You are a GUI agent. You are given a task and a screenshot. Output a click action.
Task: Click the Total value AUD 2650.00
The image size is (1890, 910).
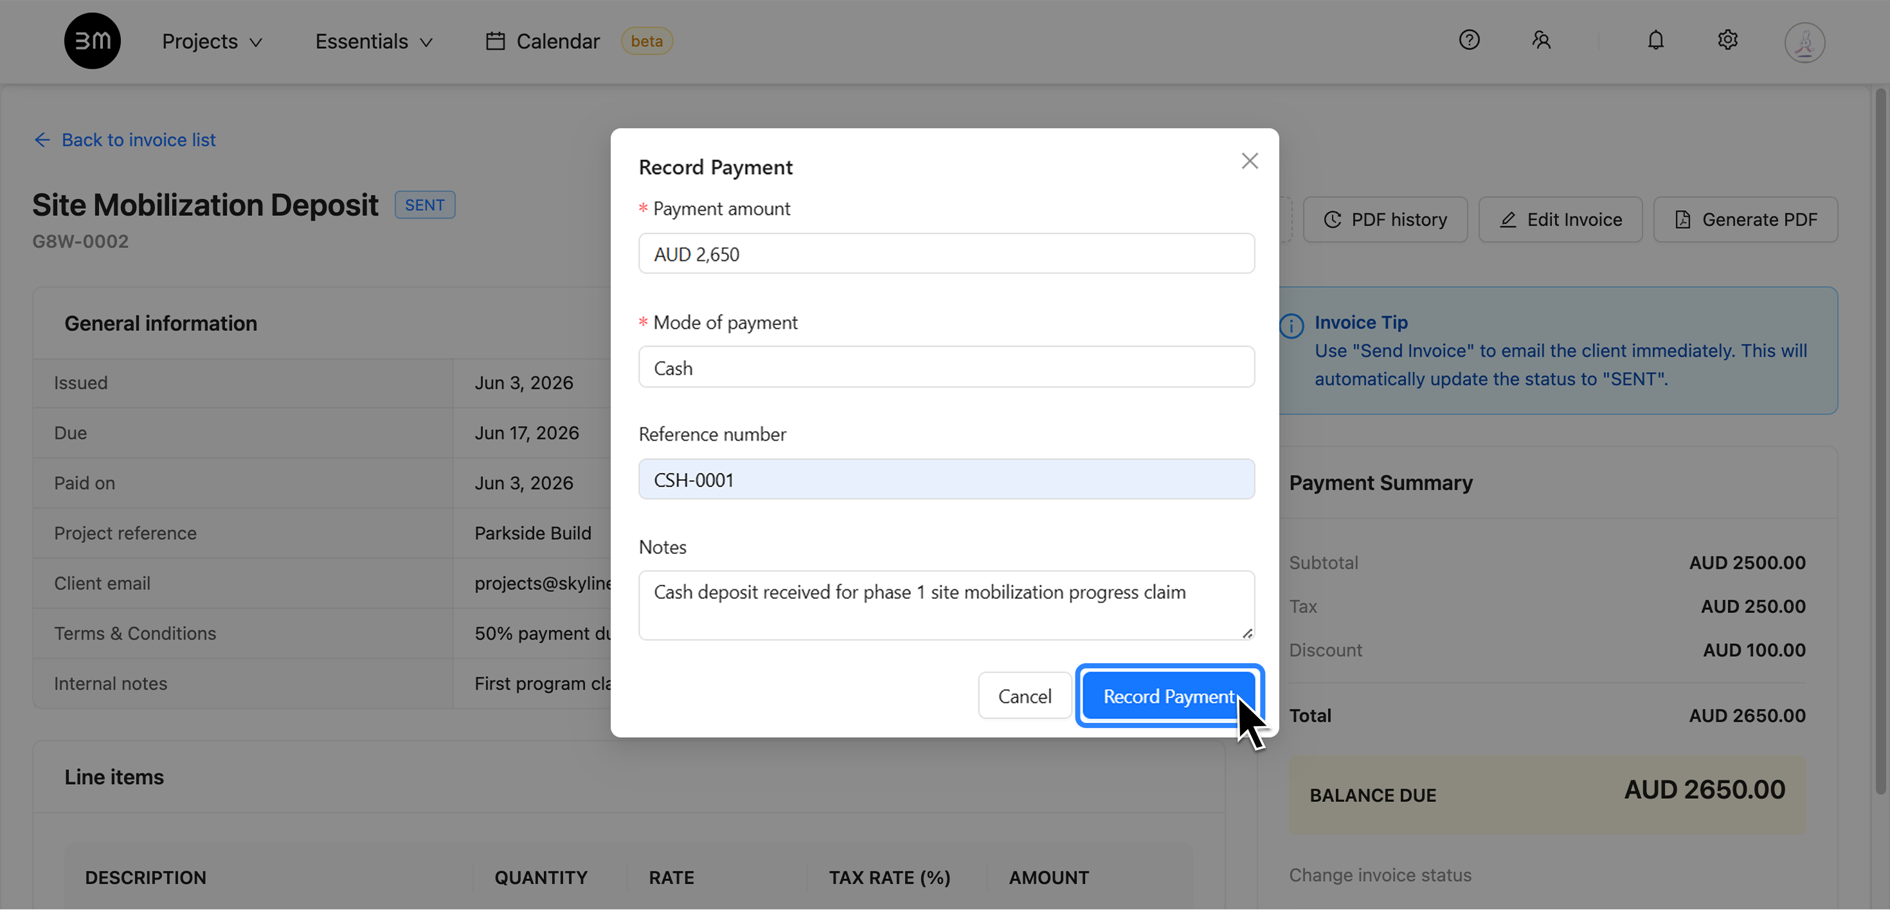[1748, 716]
